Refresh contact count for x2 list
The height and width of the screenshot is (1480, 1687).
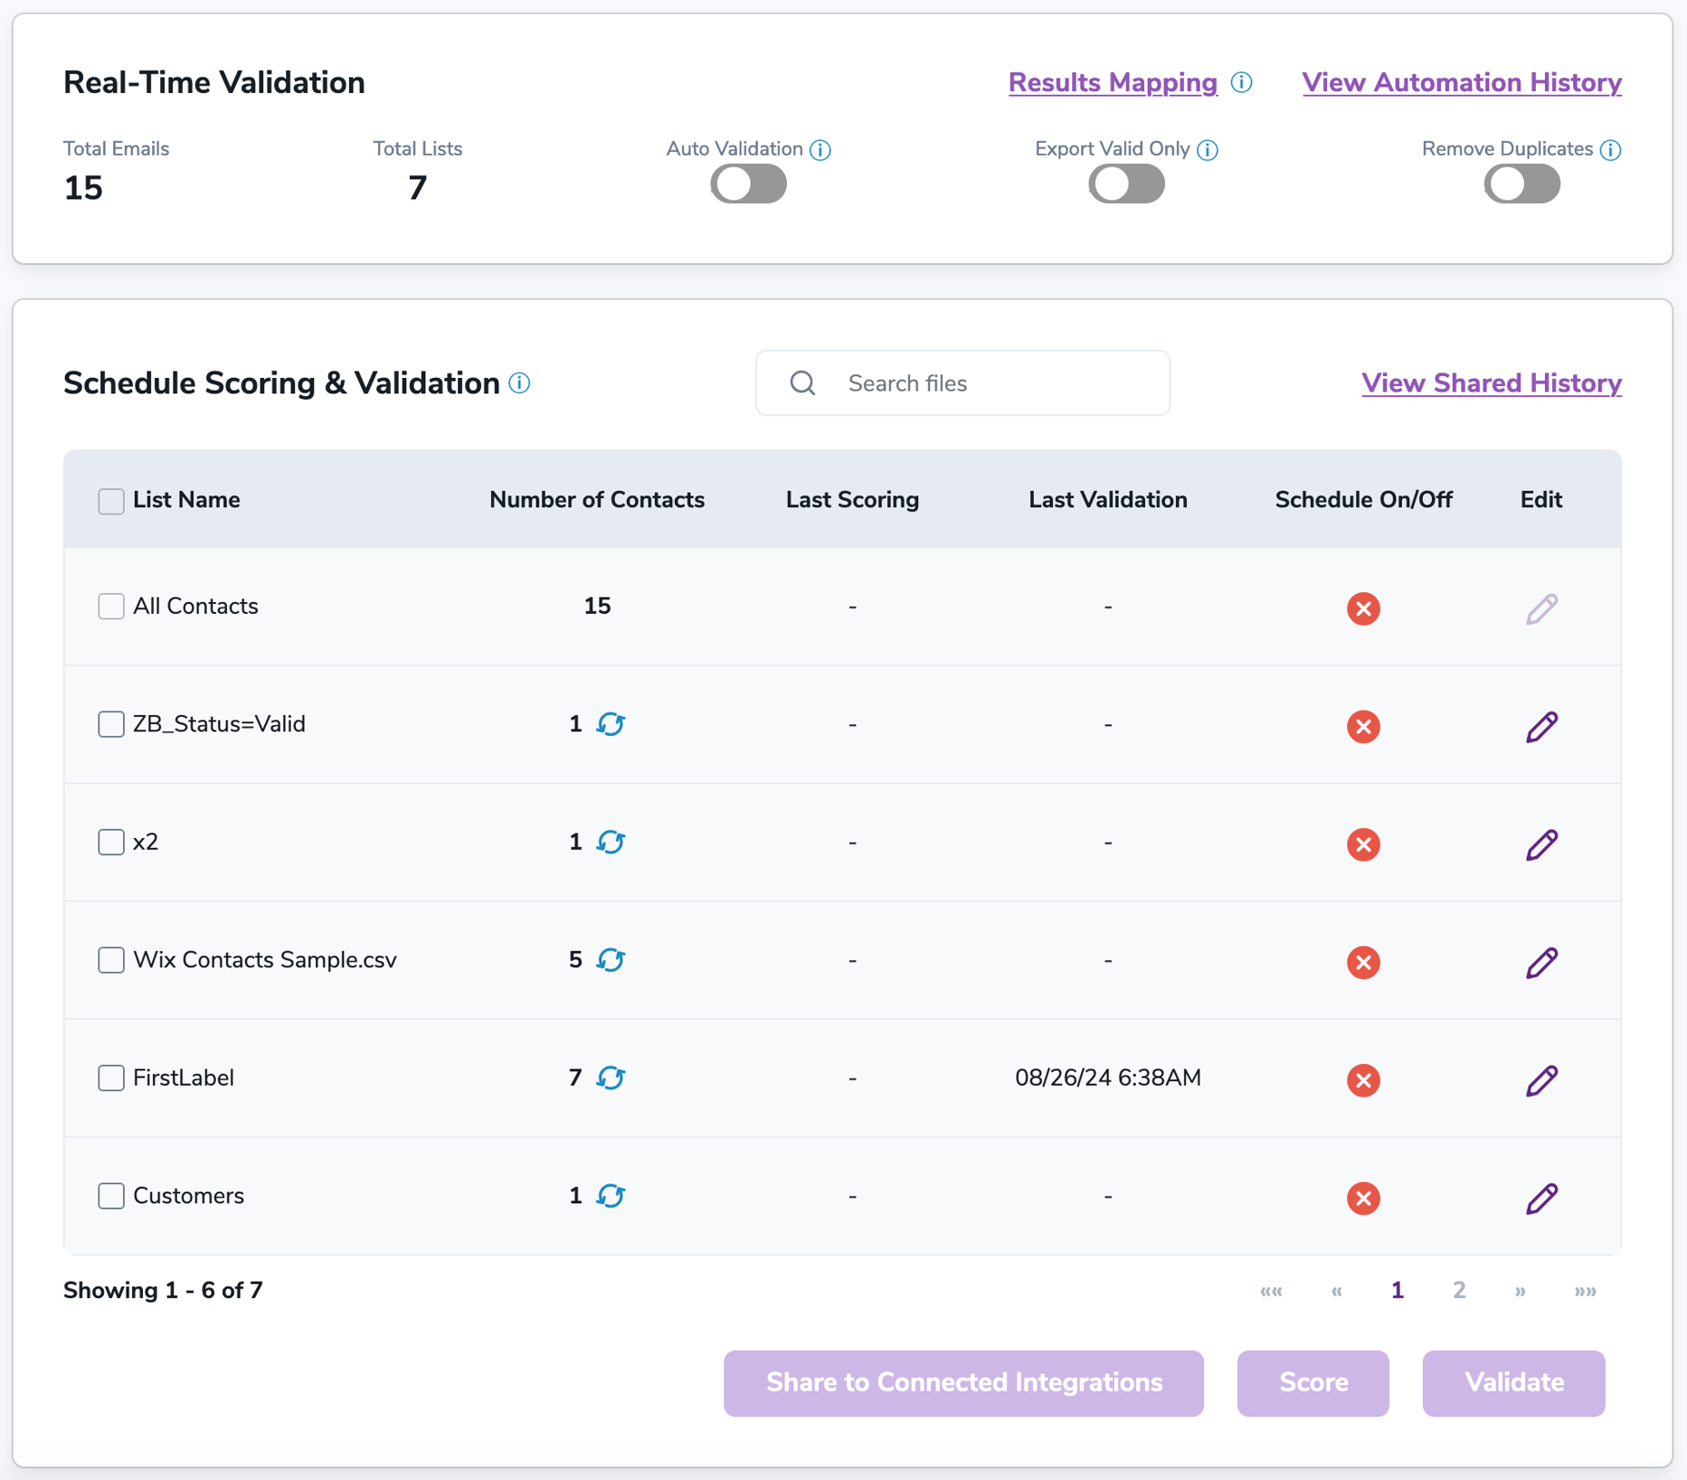(610, 842)
